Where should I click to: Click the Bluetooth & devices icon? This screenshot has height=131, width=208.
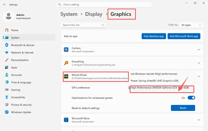pyautogui.click(x=7, y=45)
